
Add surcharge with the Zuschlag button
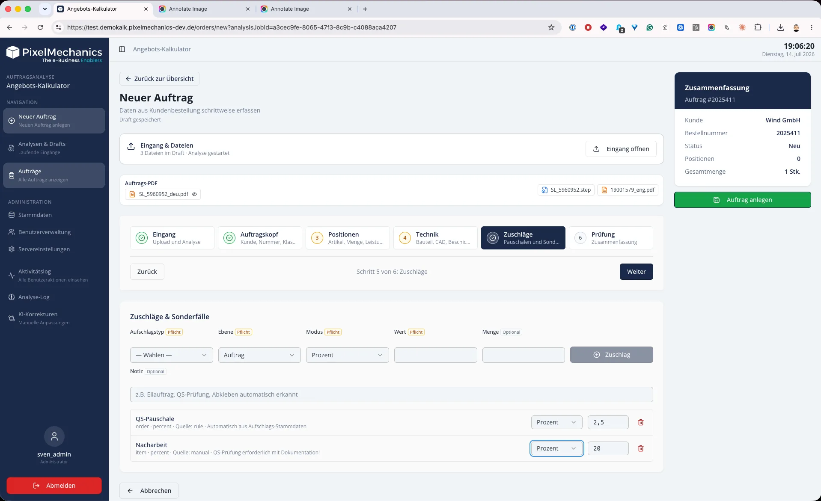pos(611,355)
